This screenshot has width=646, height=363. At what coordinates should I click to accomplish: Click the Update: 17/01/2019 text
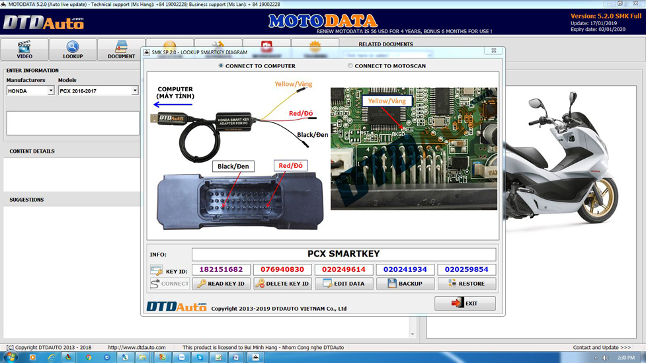[594, 23]
